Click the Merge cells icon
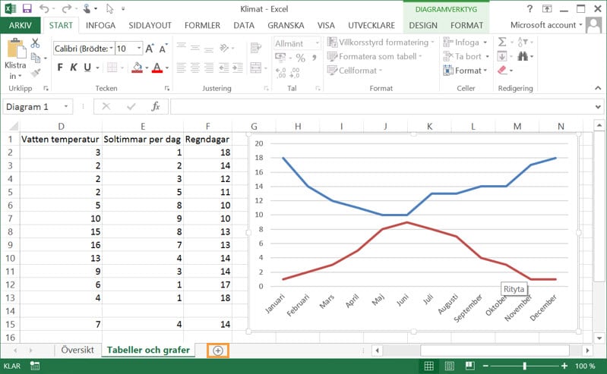The width and height of the screenshot is (607, 374). tap(256, 68)
